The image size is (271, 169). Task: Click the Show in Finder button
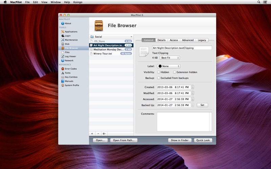point(180,140)
